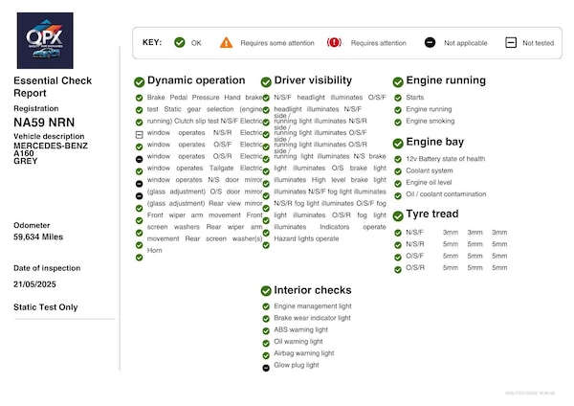
Task: Click the green OK checkmark in the key
Action: tap(181, 42)
